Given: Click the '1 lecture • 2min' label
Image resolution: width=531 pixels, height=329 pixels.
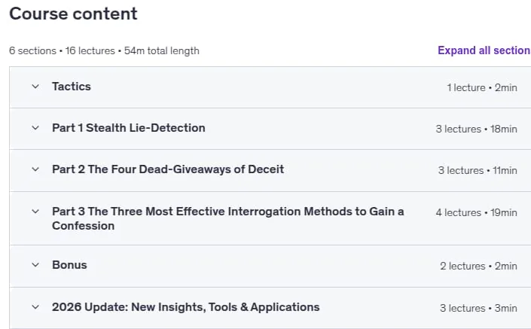Looking at the screenshot, I should pyautogui.click(x=482, y=87).
